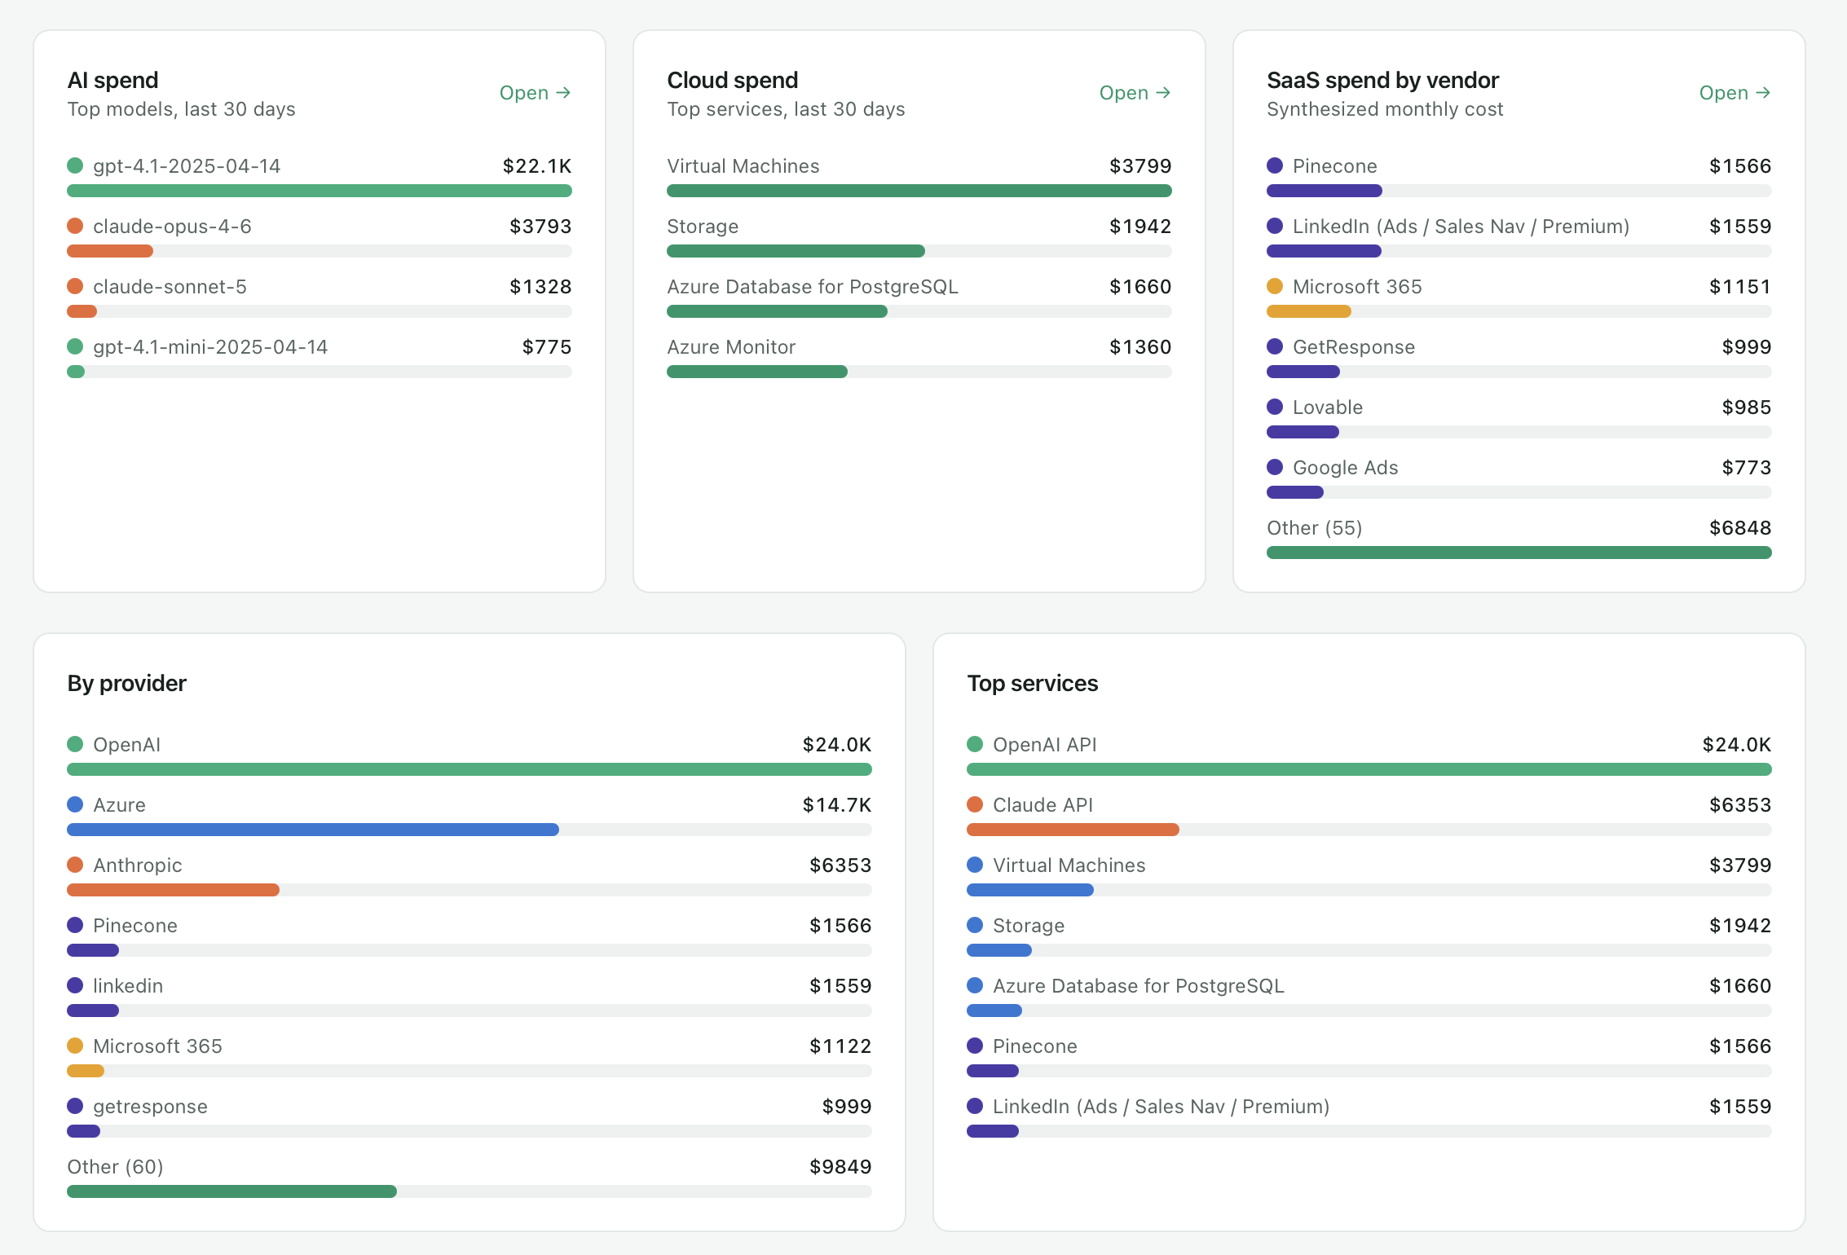The width and height of the screenshot is (1847, 1255).
Task: Click the purple dot beside Lovable vendor
Action: (x=1275, y=407)
